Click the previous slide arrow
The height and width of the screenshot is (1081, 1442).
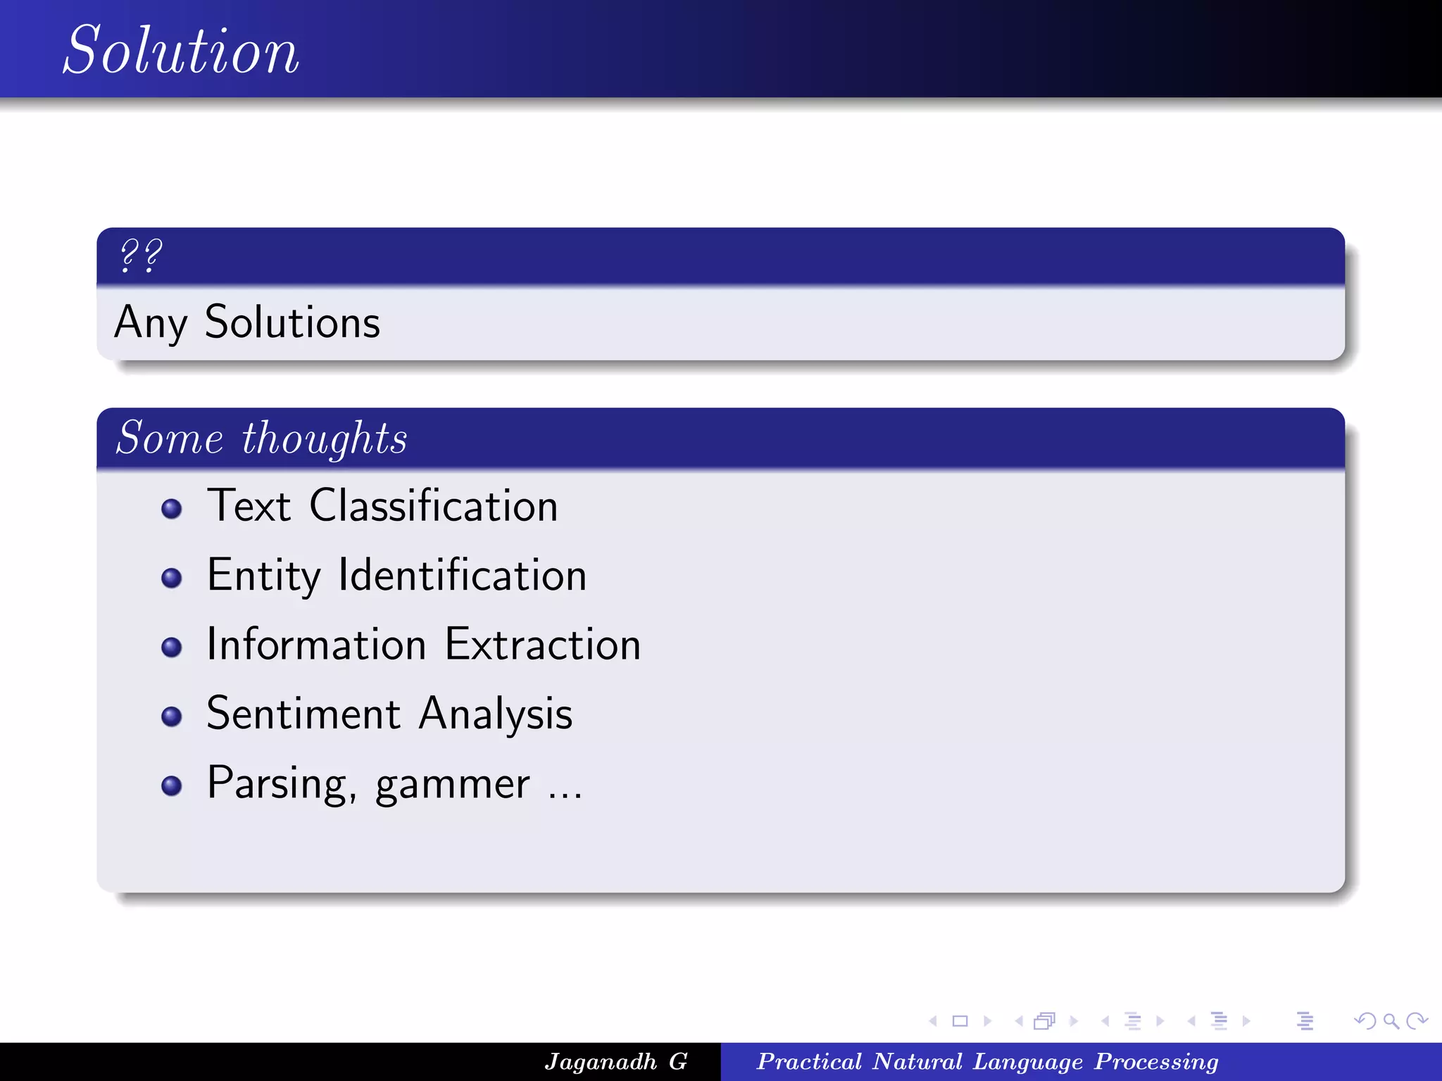tap(934, 1020)
